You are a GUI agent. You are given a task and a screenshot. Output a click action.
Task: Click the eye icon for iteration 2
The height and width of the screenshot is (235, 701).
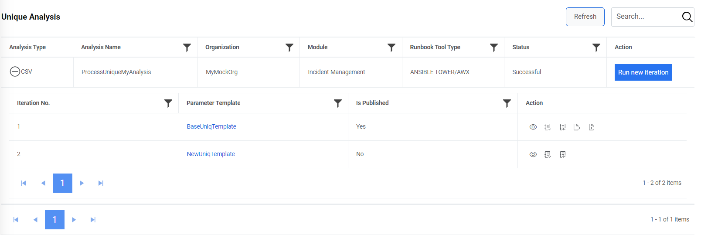pos(533,154)
